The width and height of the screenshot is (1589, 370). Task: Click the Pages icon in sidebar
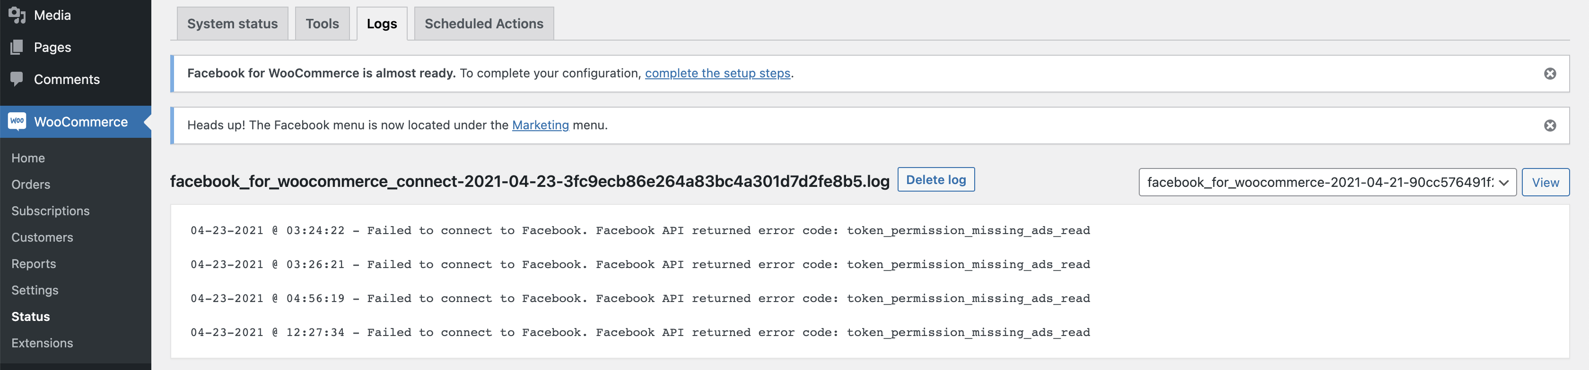coord(17,47)
